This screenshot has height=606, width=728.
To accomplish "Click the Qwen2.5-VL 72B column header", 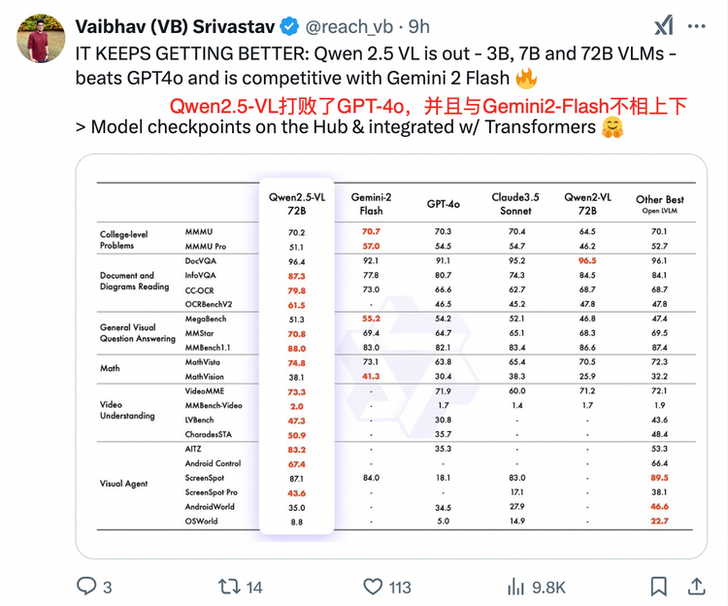I will click(x=297, y=203).
